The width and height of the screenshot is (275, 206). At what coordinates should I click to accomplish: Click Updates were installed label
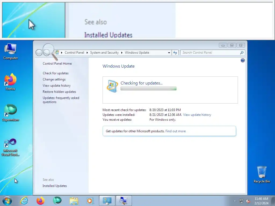pos(119,115)
